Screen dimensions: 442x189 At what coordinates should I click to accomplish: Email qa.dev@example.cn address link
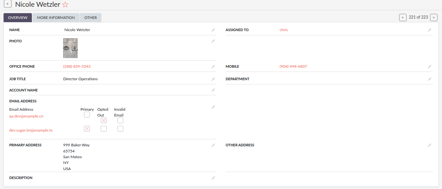click(x=26, y=116)
